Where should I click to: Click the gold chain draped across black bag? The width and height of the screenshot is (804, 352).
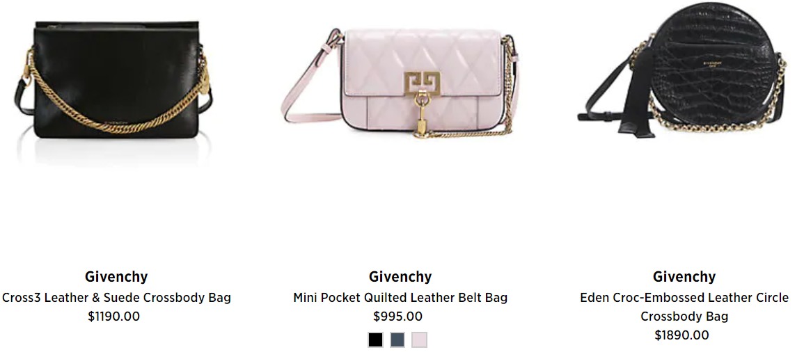click(x=116, y=102)
